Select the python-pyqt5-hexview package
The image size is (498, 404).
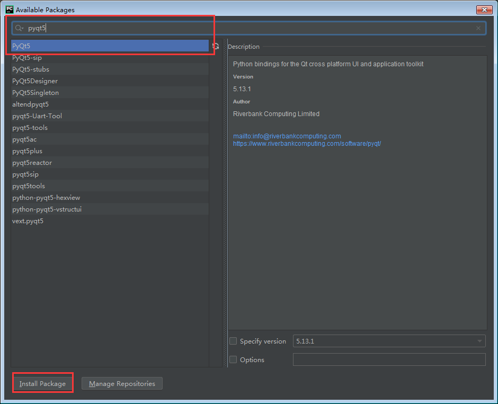tap(110, 198)
